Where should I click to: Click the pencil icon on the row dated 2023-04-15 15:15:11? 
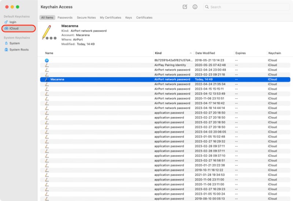(x=47, y=89)
